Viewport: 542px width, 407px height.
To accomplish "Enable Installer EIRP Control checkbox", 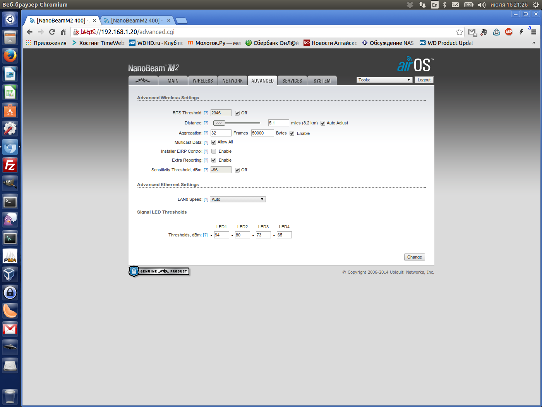I will [x=214, y=151].
